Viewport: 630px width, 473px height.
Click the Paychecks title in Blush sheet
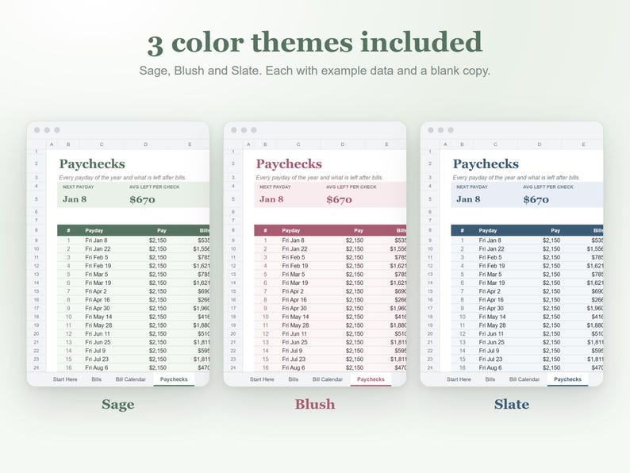[289, 164]
